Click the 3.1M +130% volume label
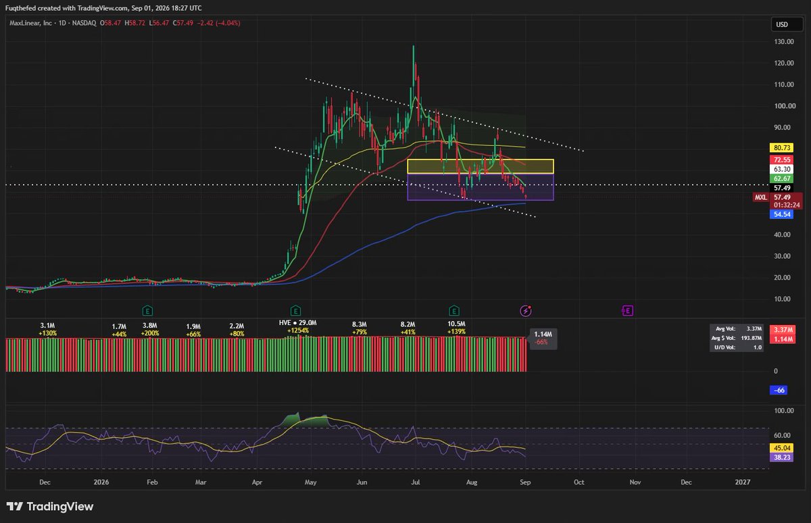 click(47, 330)
